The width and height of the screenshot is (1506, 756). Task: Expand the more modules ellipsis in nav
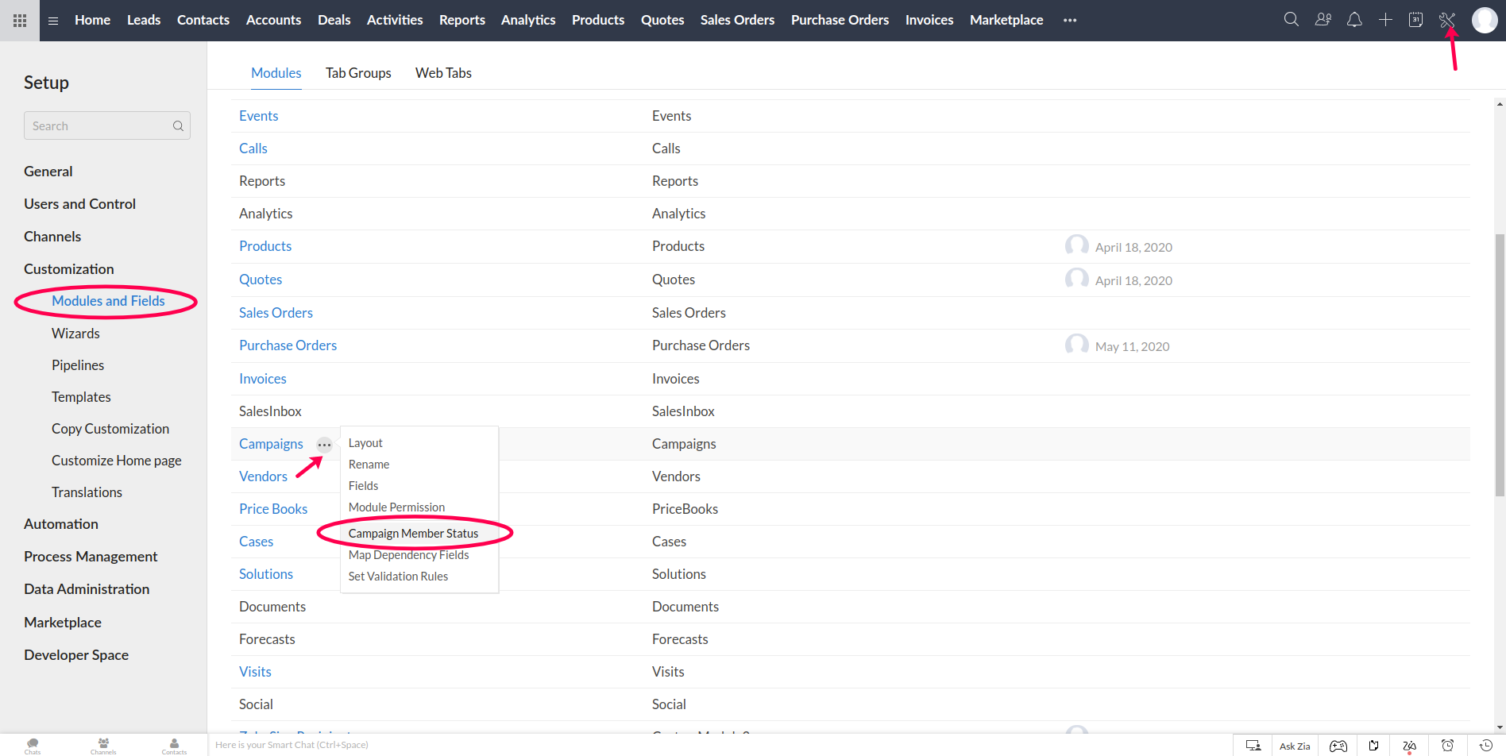[1070, 21]
